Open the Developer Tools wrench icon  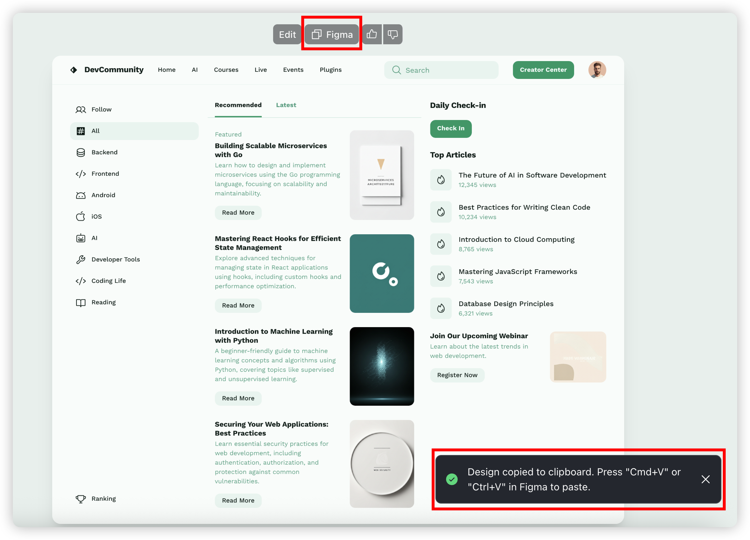pos(81,260)
